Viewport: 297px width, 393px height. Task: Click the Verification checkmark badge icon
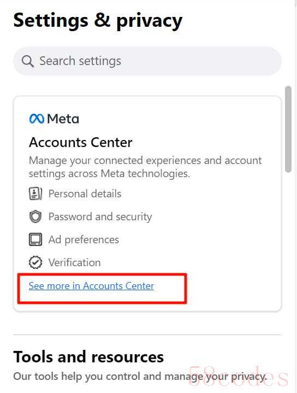(x=35, y=262)
